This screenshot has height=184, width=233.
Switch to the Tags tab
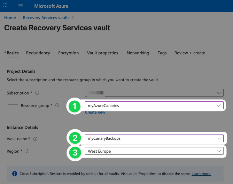pos(162,53)
